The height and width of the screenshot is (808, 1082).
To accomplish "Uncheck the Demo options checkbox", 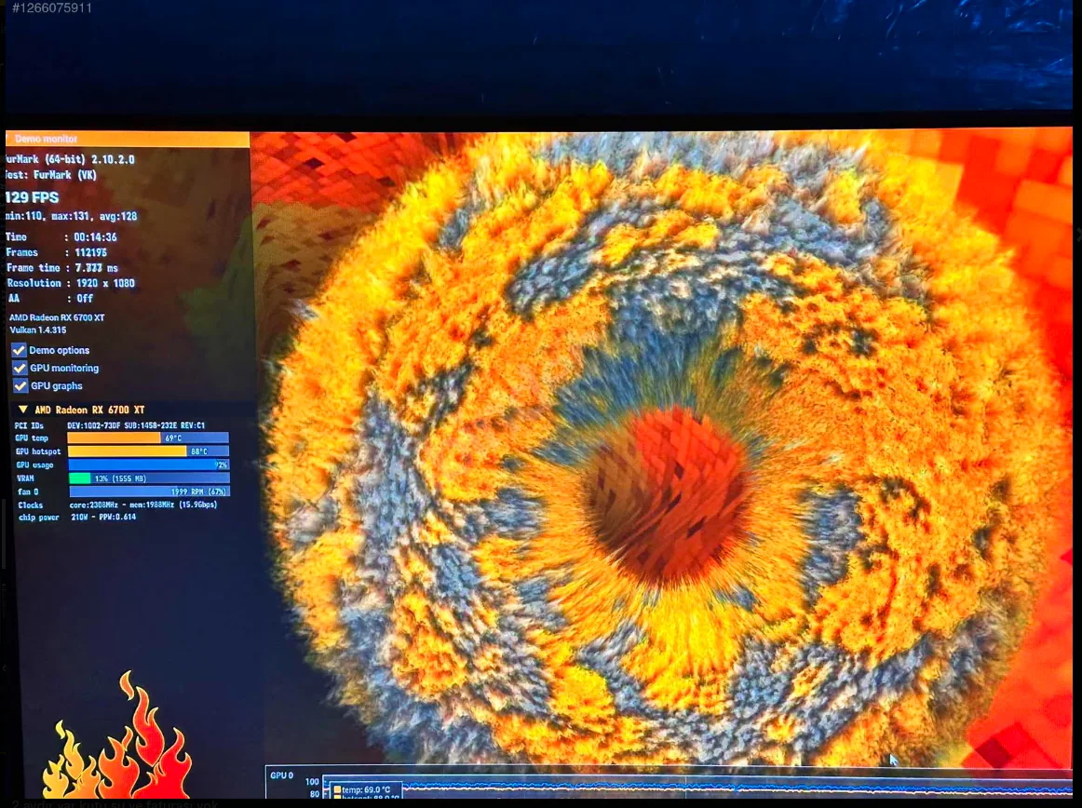I will 19,350.
